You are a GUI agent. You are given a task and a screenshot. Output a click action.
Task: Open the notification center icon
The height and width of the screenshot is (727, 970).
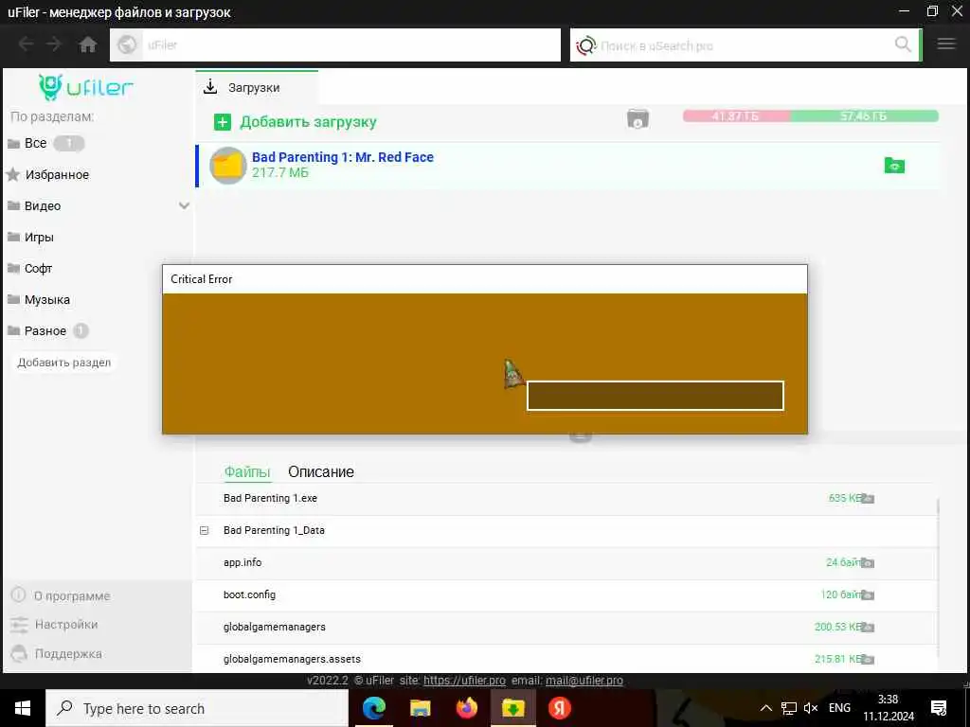pos(939,708)
